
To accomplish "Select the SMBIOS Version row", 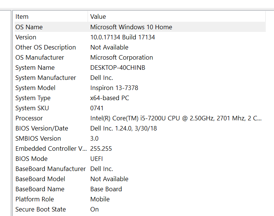I will (x=38, y=138).
